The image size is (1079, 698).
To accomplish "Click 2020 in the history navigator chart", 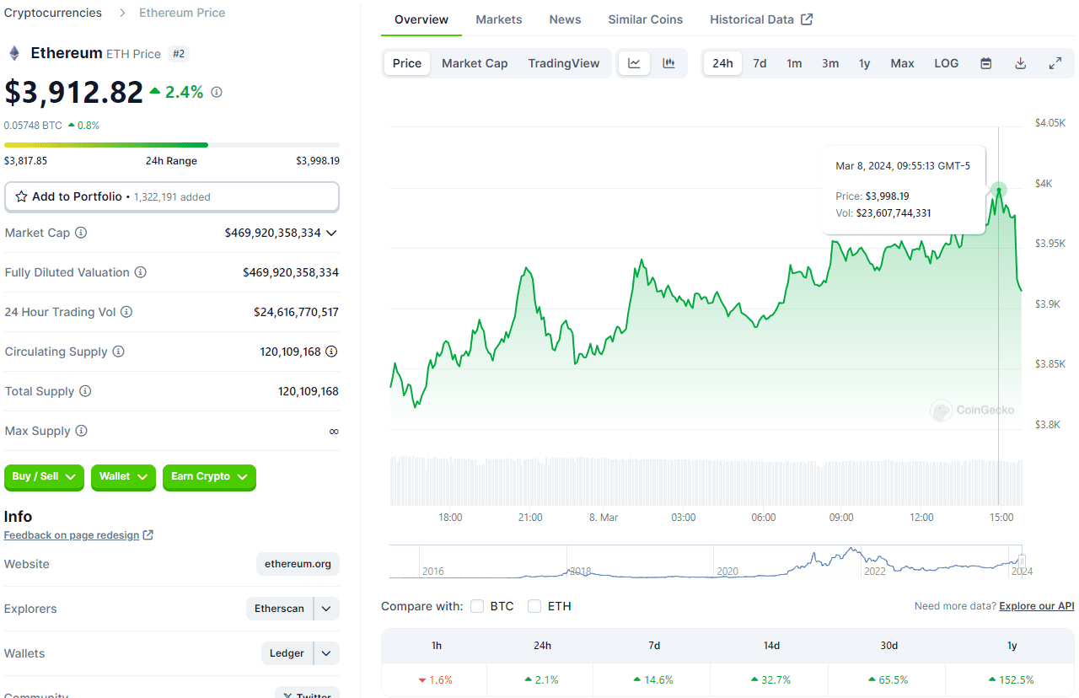I will click(727, 571).
